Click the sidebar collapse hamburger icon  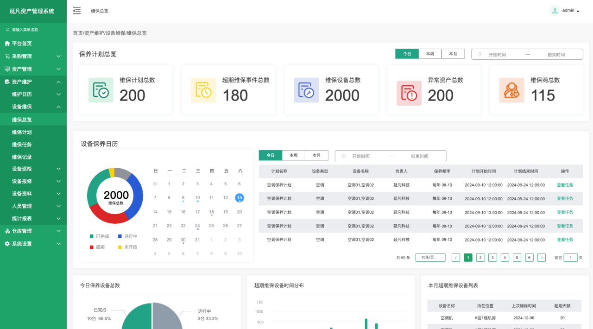77,11
